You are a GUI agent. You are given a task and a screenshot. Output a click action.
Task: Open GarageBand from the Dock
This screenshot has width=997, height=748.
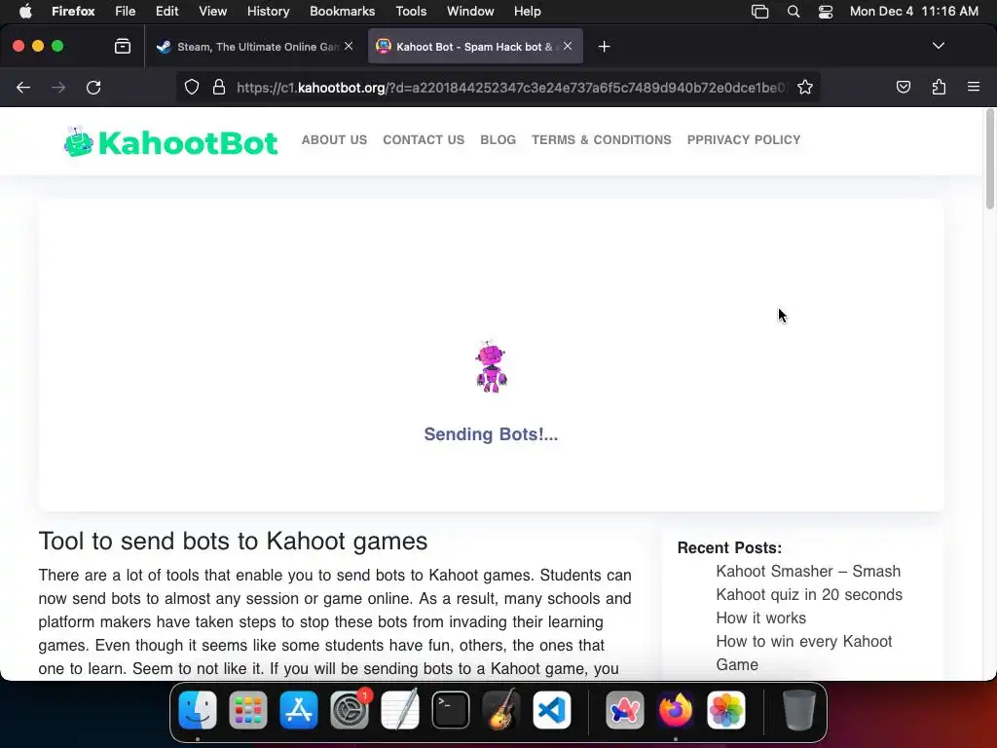tap(501, 710)
